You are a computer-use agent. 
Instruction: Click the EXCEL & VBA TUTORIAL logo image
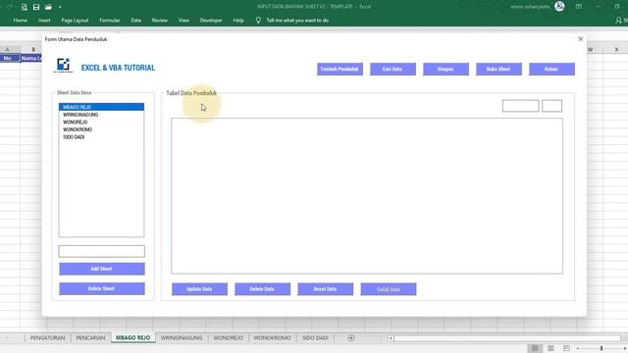click(x=63, y=66)
